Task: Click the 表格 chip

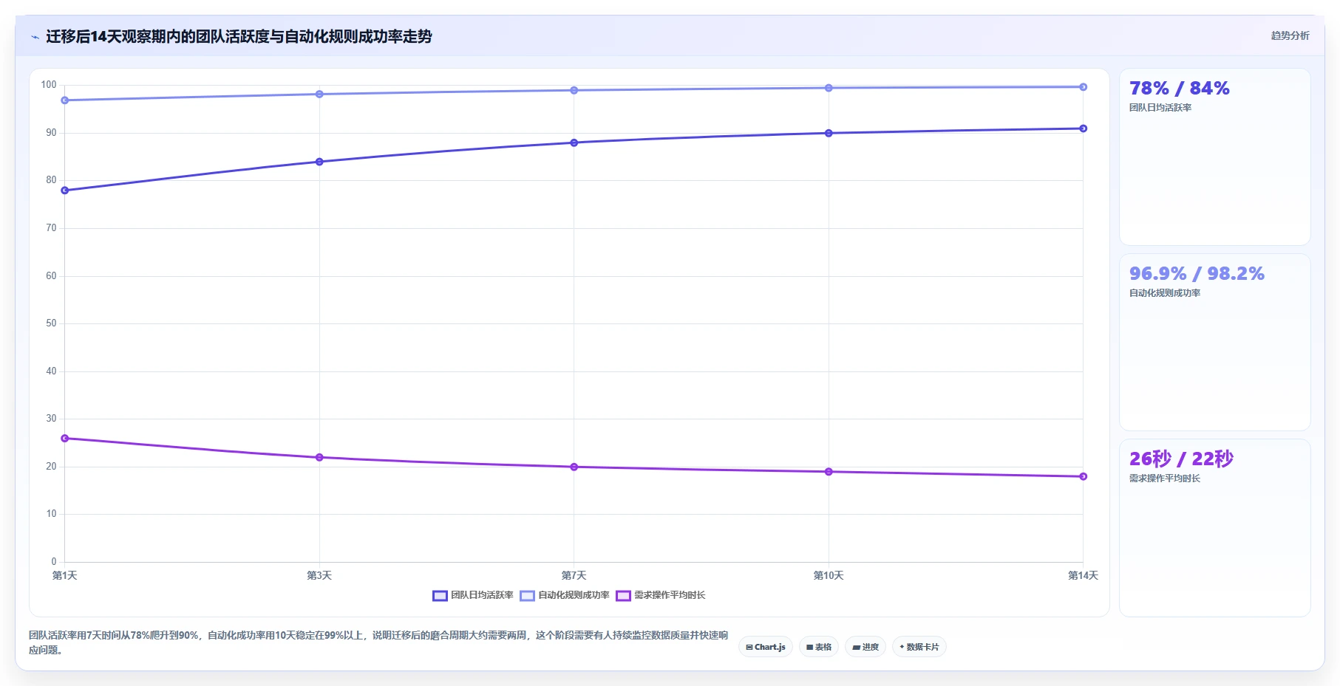Action: click(x=819, y=647)
